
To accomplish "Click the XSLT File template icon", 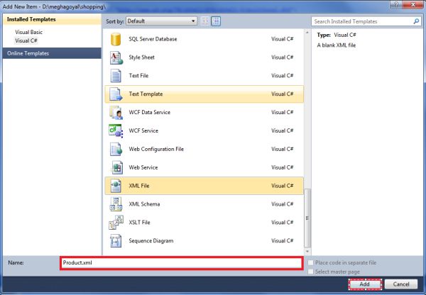I will [116, 223].
